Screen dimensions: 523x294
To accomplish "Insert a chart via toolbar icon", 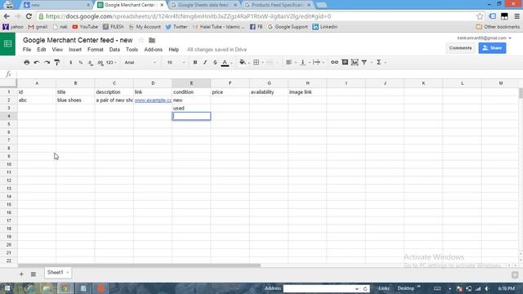I will click(355, 62).
